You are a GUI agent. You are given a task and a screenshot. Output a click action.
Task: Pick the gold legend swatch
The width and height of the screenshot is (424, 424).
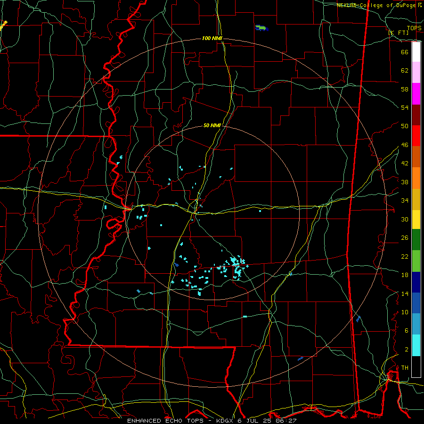point(416,199)
